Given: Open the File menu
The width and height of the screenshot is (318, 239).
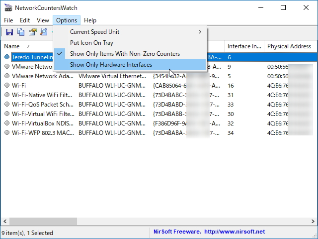Looking at the screenshot, I should click(x=8, y=20).
